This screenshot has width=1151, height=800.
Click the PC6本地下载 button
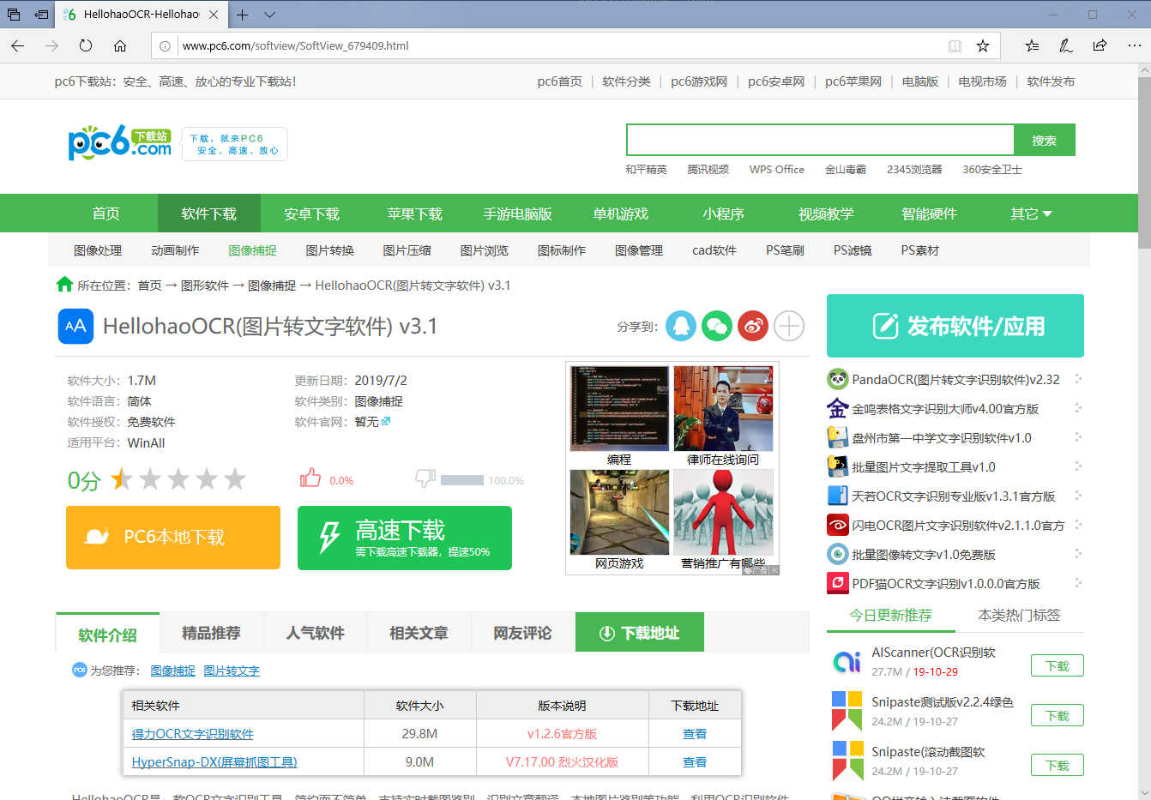173,538
